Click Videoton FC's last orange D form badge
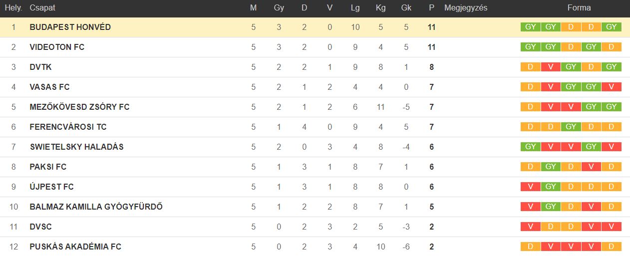This screenshot has height=256, width=630. (612, 47)
